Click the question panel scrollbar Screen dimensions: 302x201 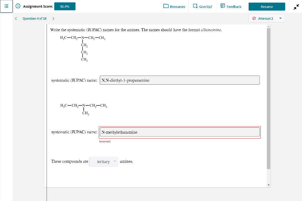click(x=268, y=103)
